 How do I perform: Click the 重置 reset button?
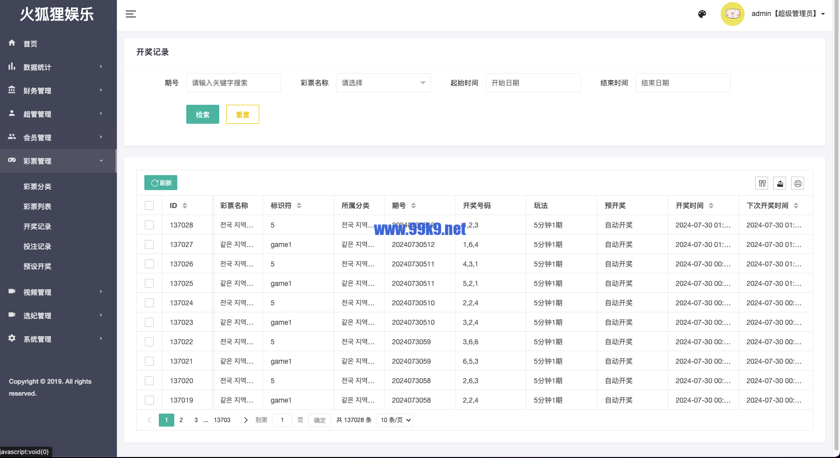point(243,114)
